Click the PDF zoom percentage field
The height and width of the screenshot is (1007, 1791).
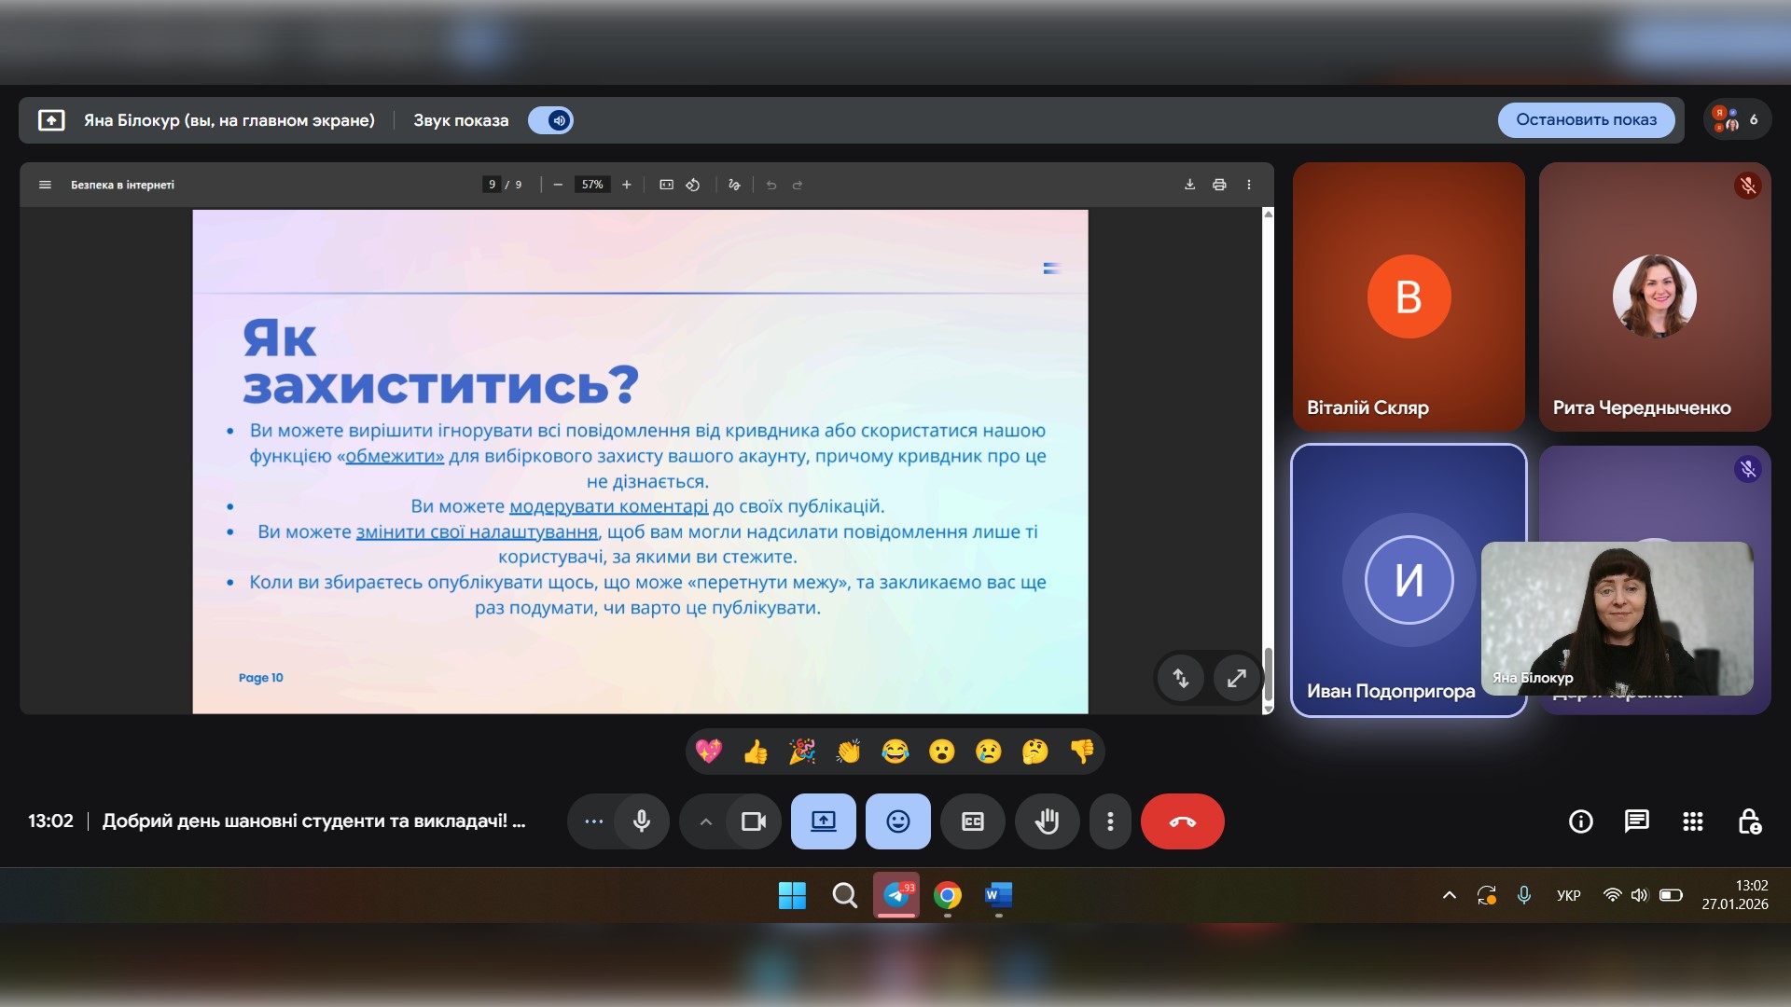(x=592, y=185)
